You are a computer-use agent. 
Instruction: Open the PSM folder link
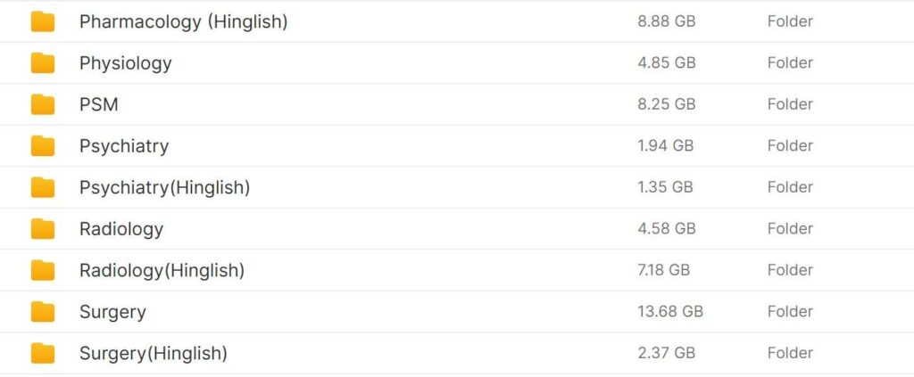coord(98,104)
